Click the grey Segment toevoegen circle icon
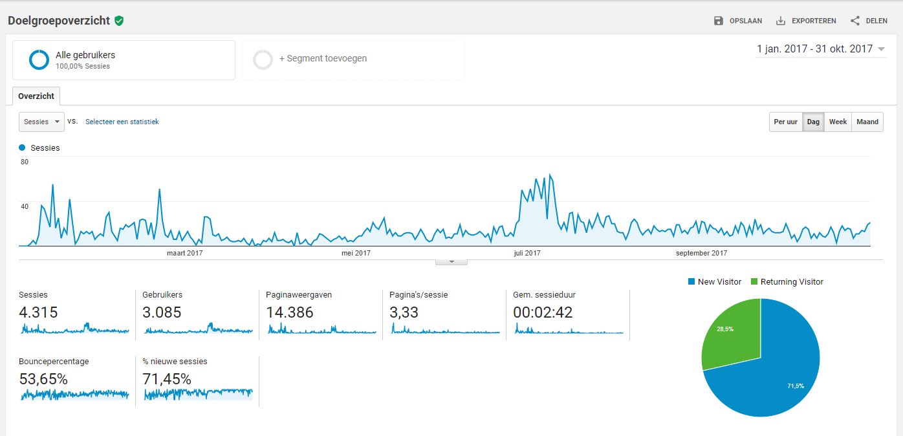The height and width of the screenshot is (436, 903). pos(263,60)
